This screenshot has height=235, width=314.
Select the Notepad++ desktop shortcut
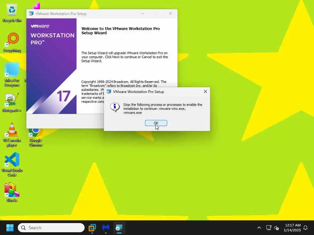[12, 102]
